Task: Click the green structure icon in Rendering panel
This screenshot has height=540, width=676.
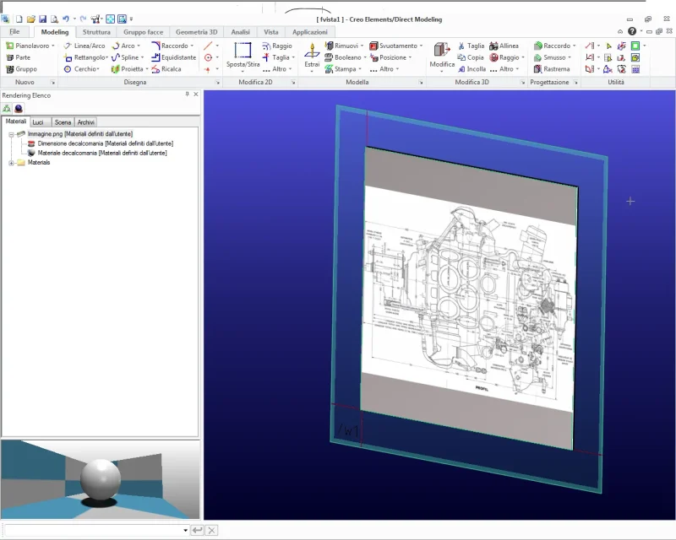Action: click(x=7, y=109)
